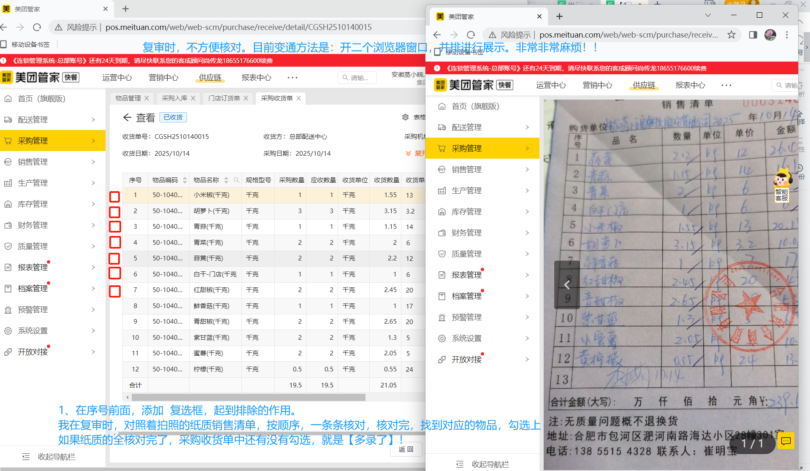Switch to the 采购入库 tab
810x471 pixels.
point(174,98)
